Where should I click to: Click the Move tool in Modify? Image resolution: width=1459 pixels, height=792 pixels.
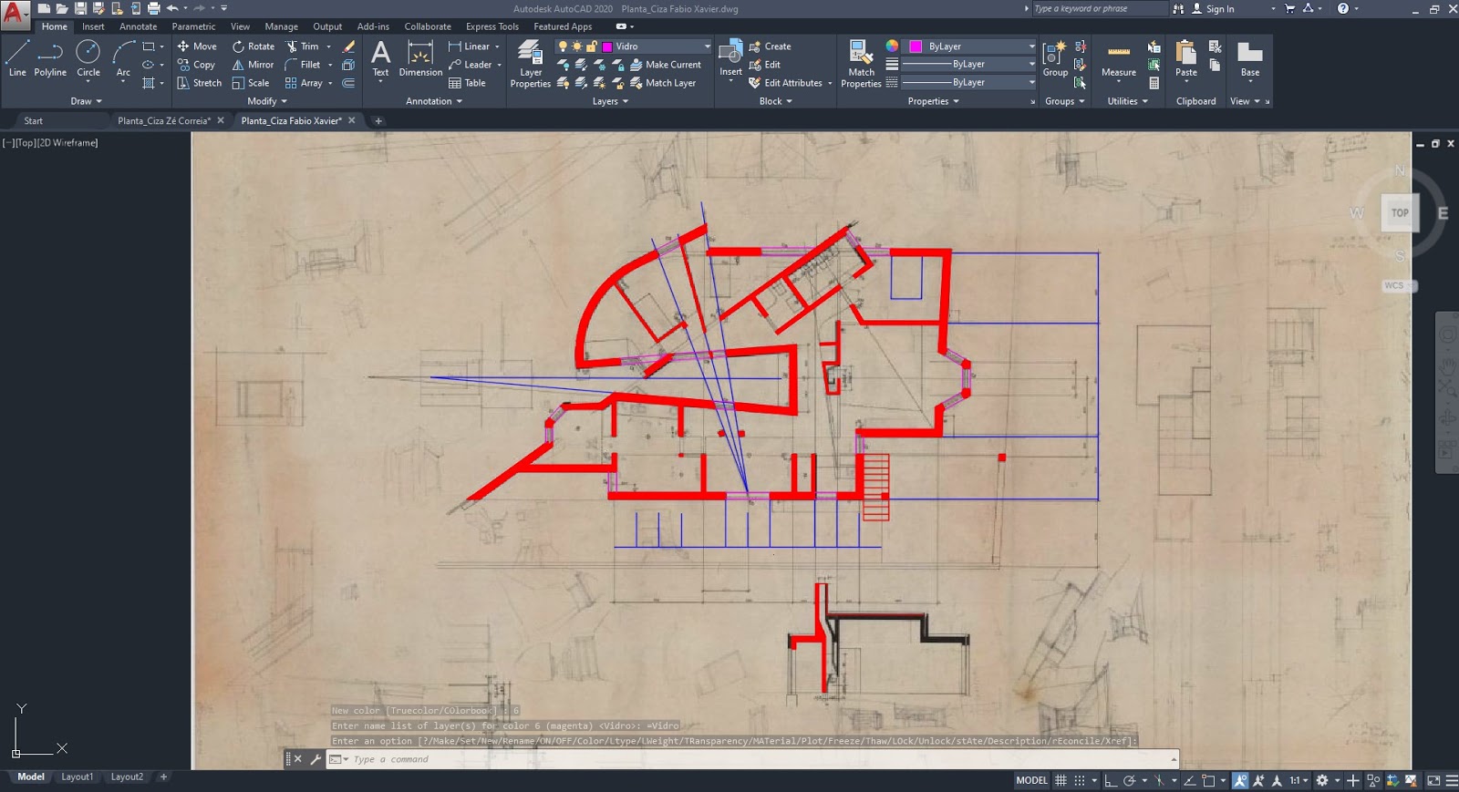197,46
